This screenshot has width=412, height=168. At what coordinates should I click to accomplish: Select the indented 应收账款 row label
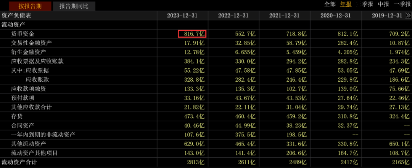pyautogui.click(x=37, y=80)
